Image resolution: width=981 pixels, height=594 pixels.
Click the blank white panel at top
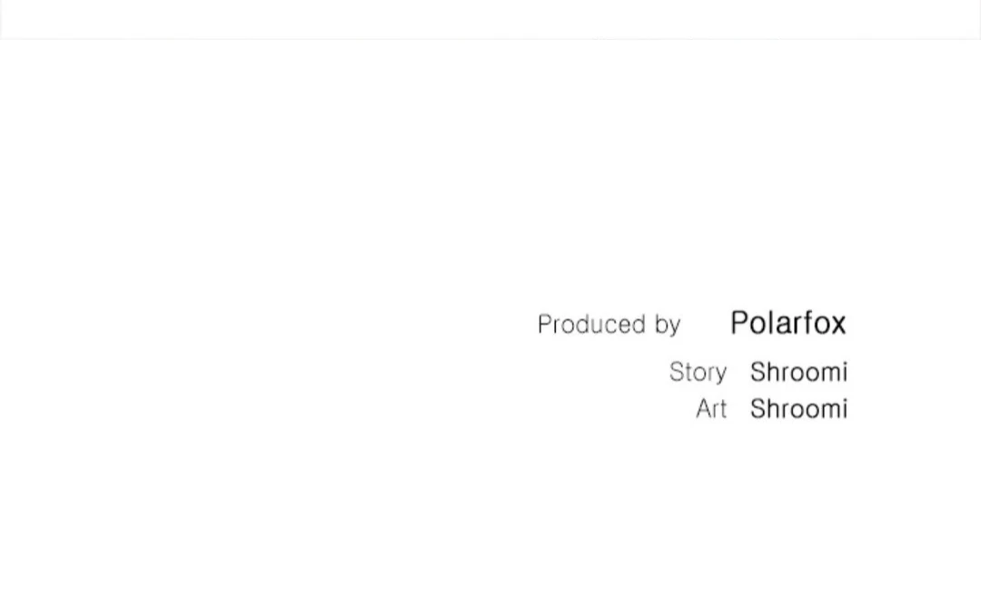(x=490, y=19)
